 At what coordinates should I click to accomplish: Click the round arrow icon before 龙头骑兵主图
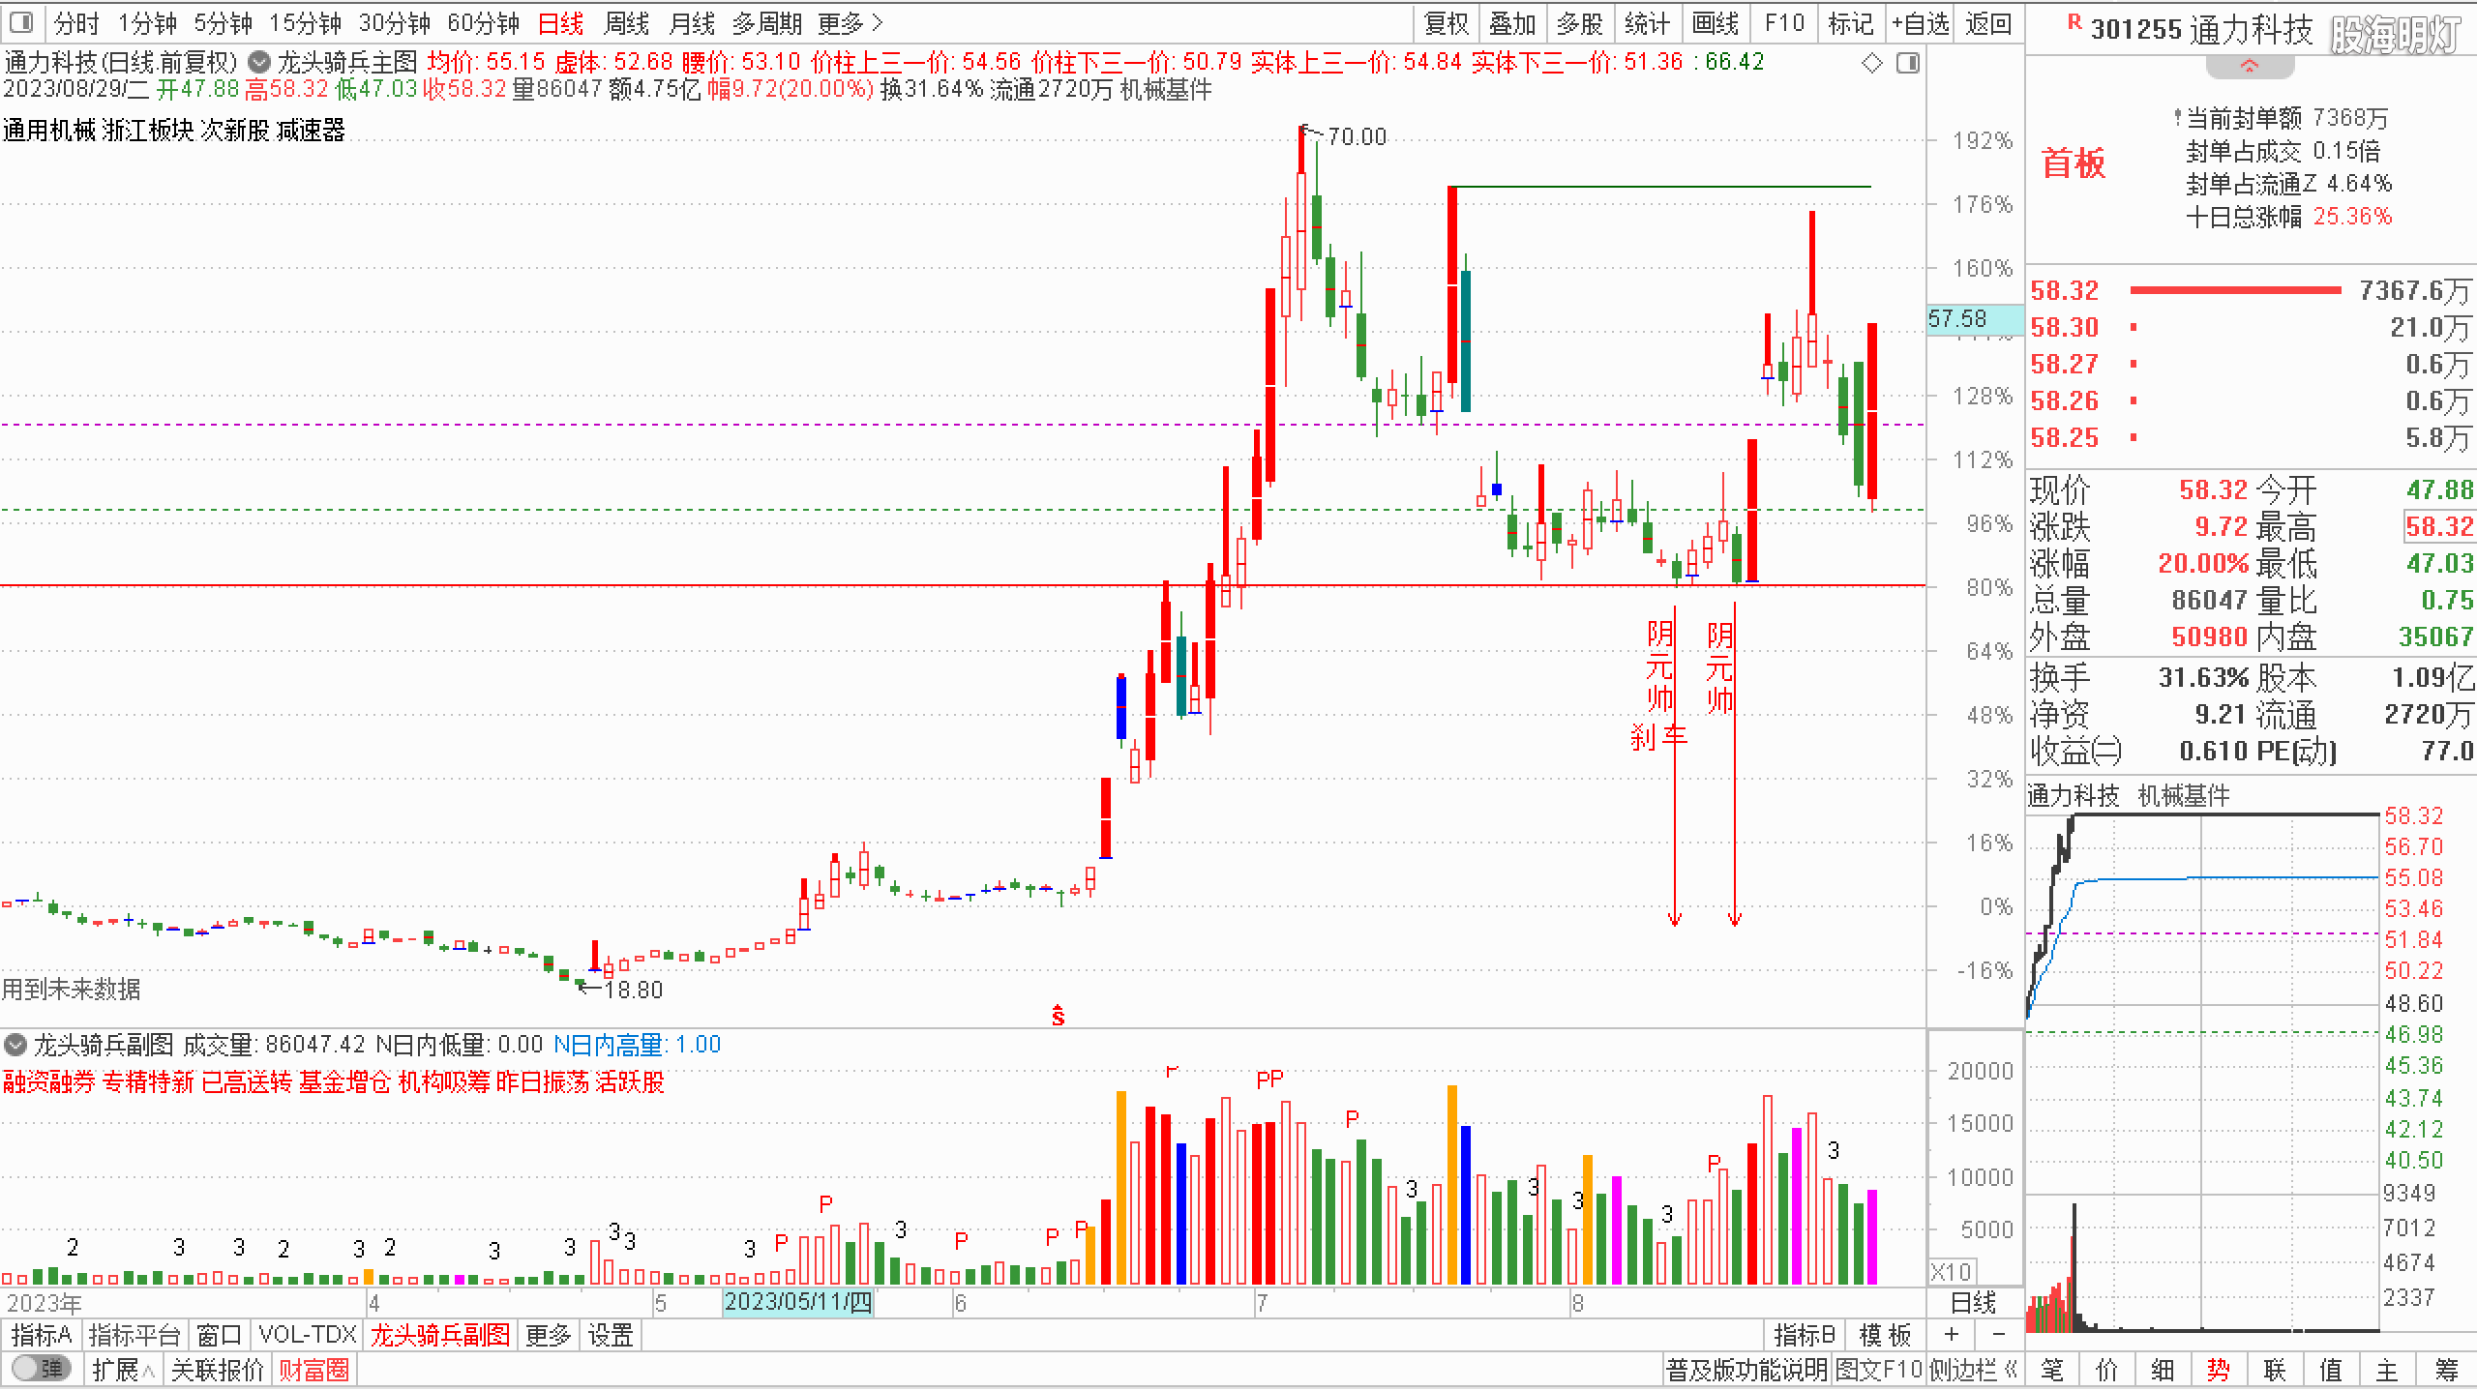[258, 63]
